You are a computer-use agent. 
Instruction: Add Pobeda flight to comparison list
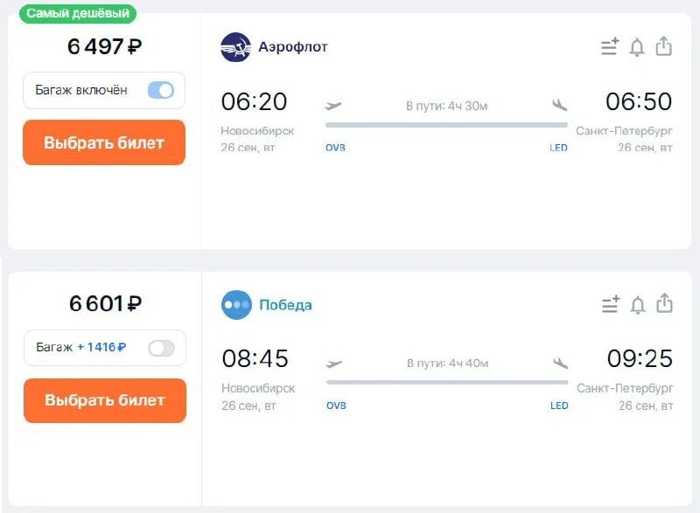coord(611,305)
